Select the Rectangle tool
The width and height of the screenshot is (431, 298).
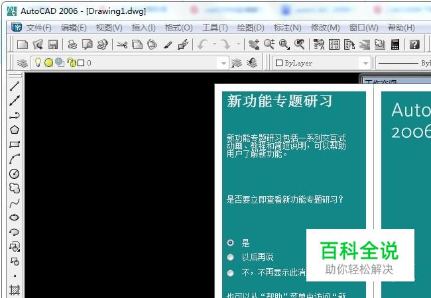[x=15, y=144]
